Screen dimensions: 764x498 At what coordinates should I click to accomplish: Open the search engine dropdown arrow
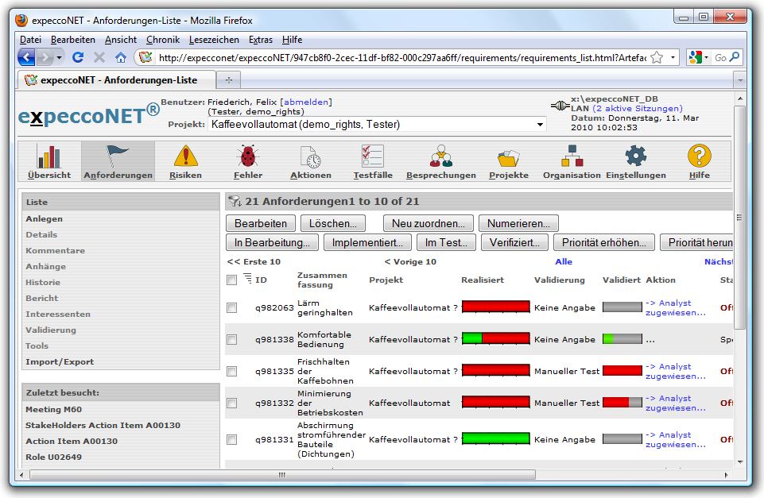click(x=706, y=57)
